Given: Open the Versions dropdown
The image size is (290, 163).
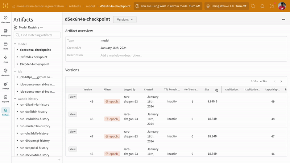Looking at the screenshot, I should click(125, 19).
